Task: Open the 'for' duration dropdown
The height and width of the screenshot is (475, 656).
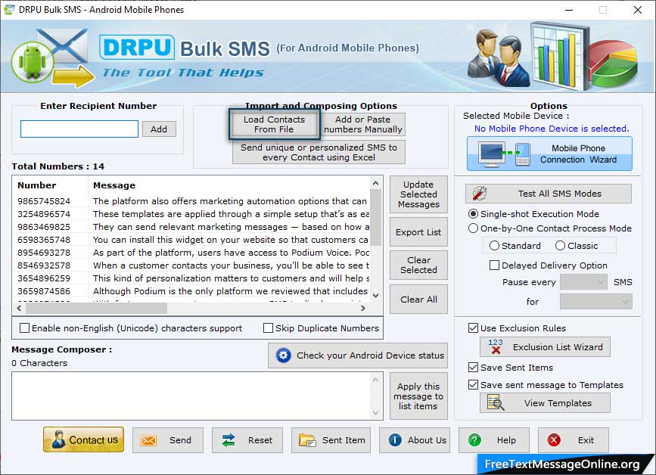Action: 595,302
